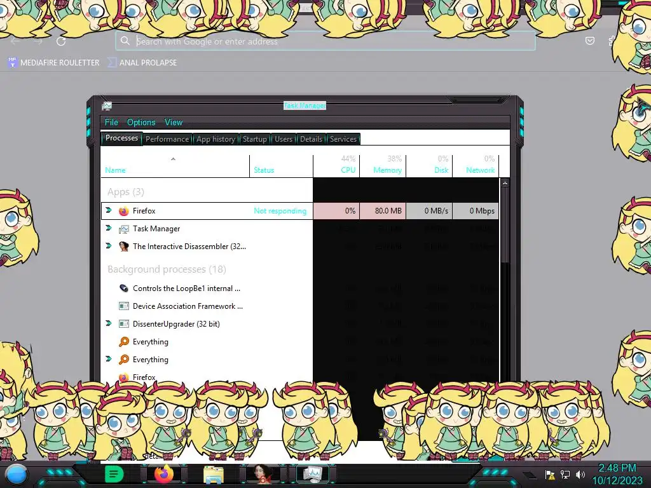Viewport: 651px width, 488px height.
Task: Click the process list scroll-up arrow
Action: coord(505,183)
